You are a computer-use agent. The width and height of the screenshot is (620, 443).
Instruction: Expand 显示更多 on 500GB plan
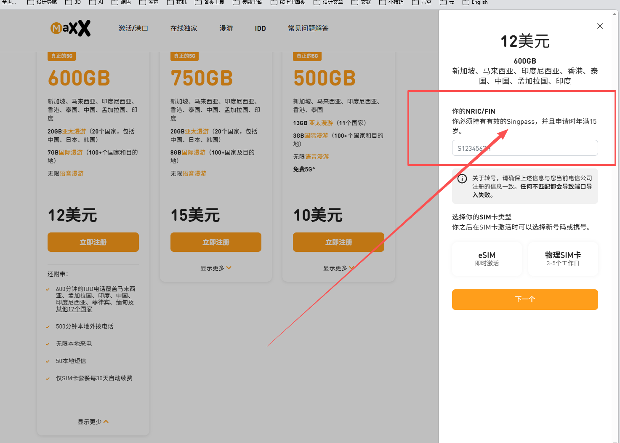(338, 268)
